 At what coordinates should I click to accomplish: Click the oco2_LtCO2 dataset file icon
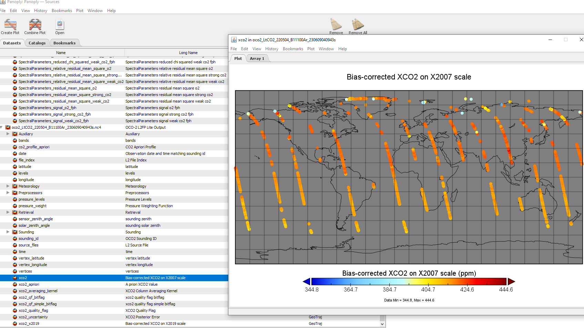(x=8, y=127)
